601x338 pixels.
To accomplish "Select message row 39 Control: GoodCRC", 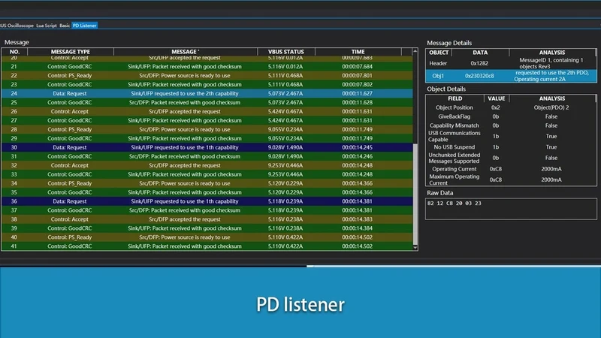I will (x=207, y=229).
